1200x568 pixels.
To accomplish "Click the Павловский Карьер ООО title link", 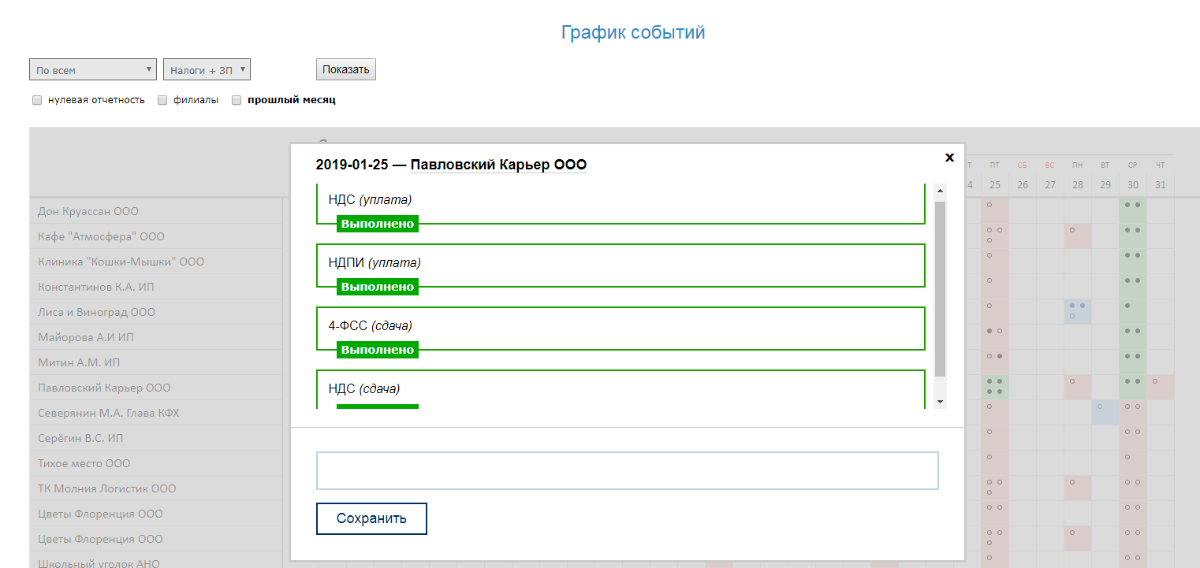I will pos(498,165).
